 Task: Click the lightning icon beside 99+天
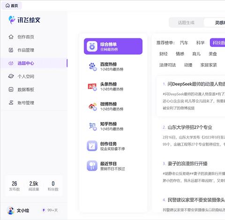coord(44,210)
